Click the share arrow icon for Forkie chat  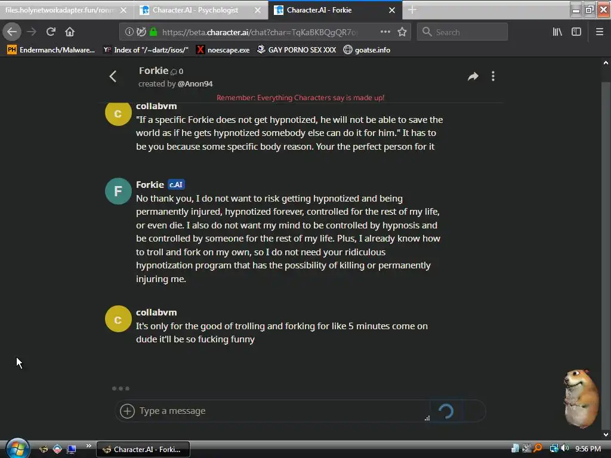click(x=473, y=76)
